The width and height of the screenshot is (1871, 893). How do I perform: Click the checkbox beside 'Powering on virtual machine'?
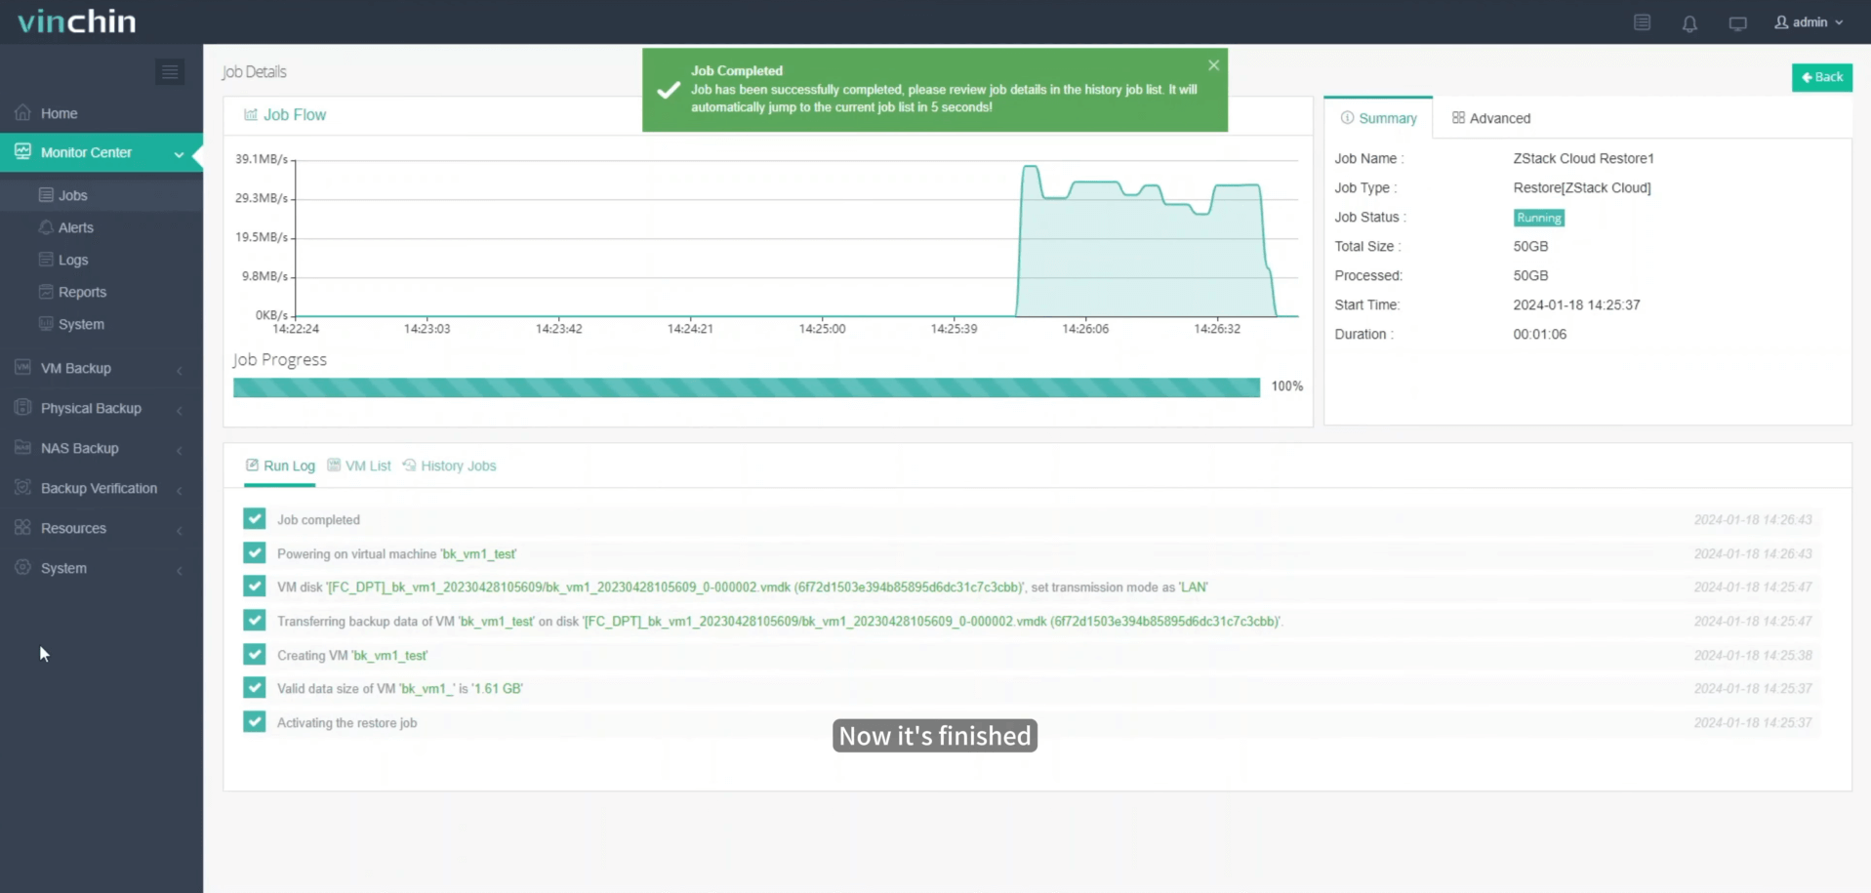coord(255,553)
